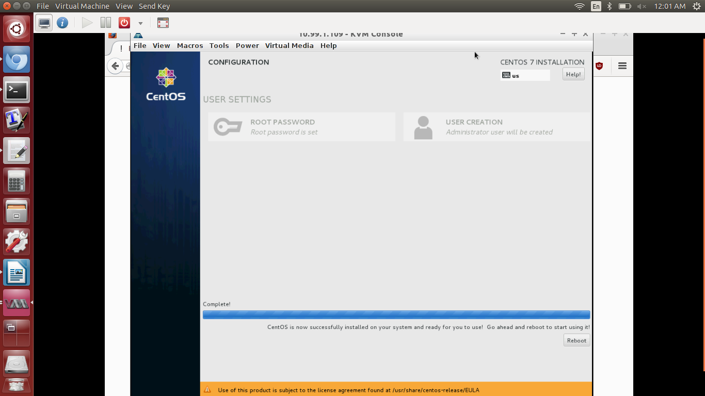
Task: Open the Macros menu
Action: pos(190,45)
